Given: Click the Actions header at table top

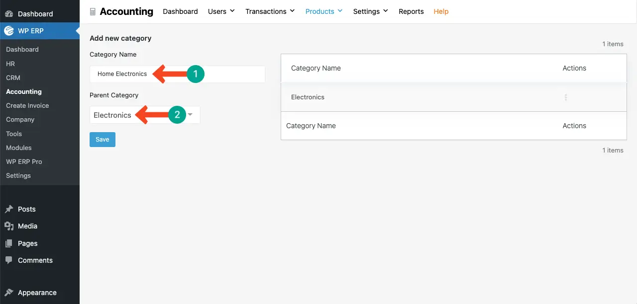Looking at the screenshot, I should coord(574,68).
